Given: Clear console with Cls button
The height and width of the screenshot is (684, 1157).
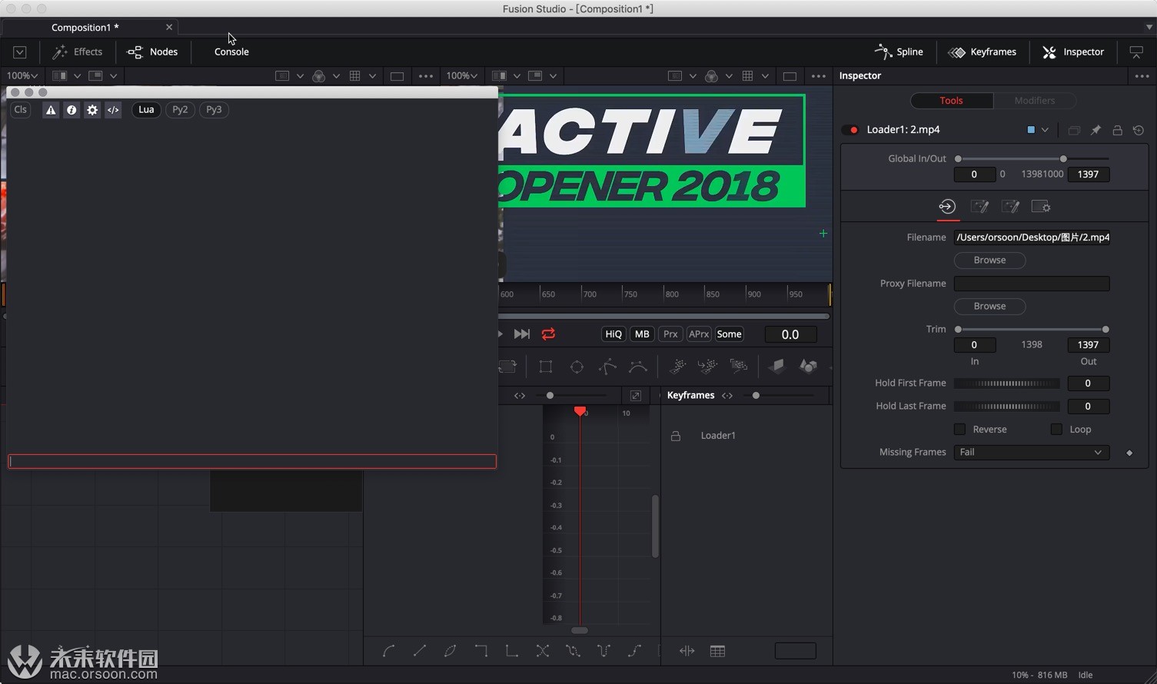Looking at the screenshot, I should click(21, 110).
